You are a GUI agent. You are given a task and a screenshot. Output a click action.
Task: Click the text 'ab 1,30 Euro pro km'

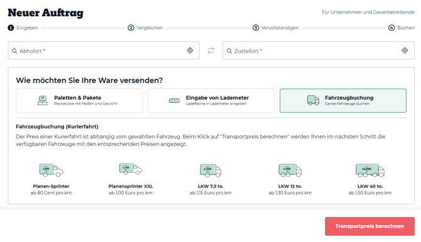pos(290,192)
